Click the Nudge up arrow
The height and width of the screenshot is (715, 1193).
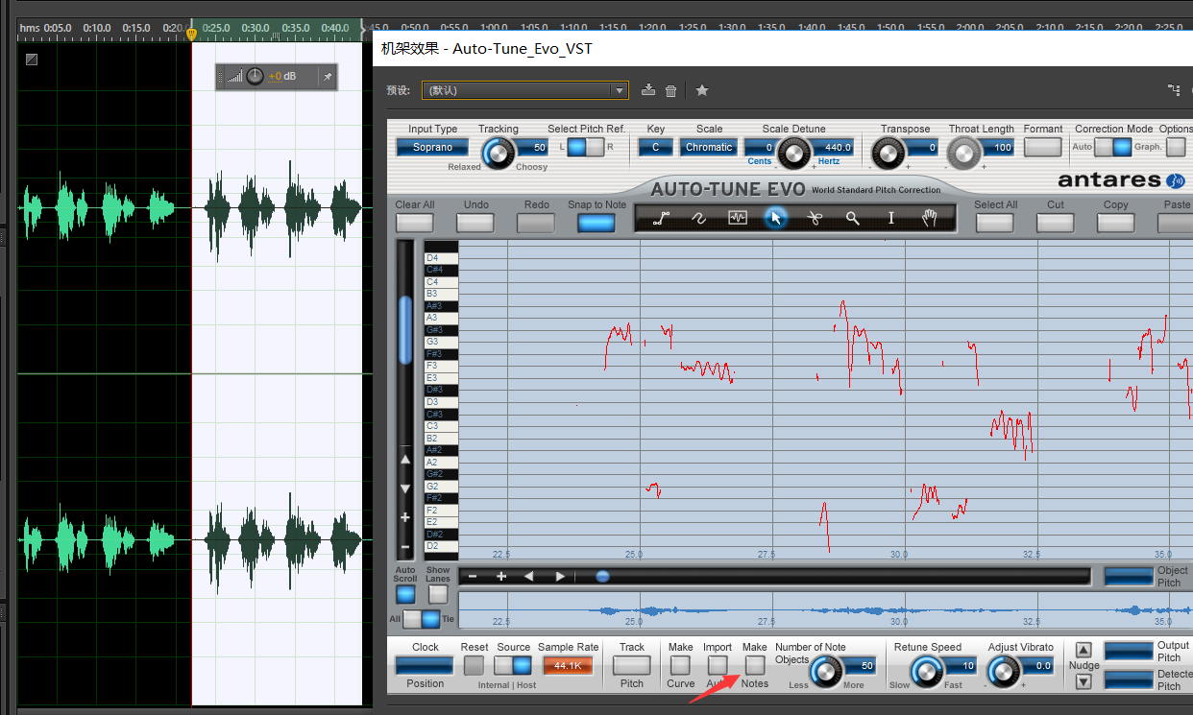tap(1083, 650)
